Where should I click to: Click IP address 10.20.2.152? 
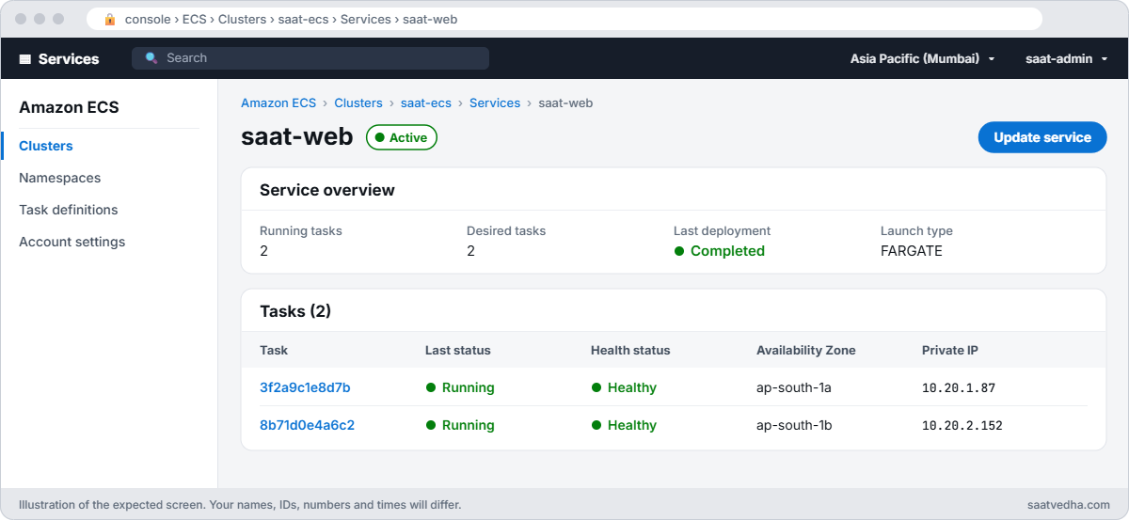point(962,425)
